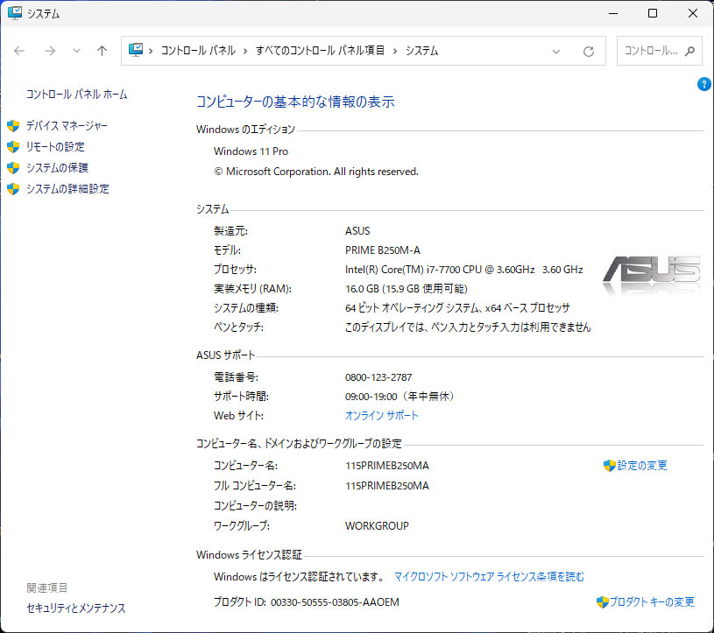Minimize the システム window
The height and width of the screenshot is (633, 714).
613,13
